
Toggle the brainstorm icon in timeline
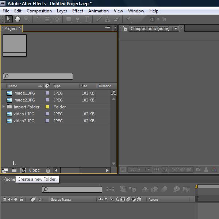pyautogui.click(x=177, y=189)
